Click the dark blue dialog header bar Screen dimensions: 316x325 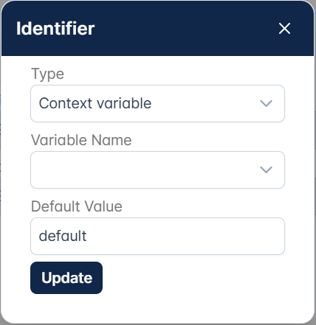tap(157, 28)
